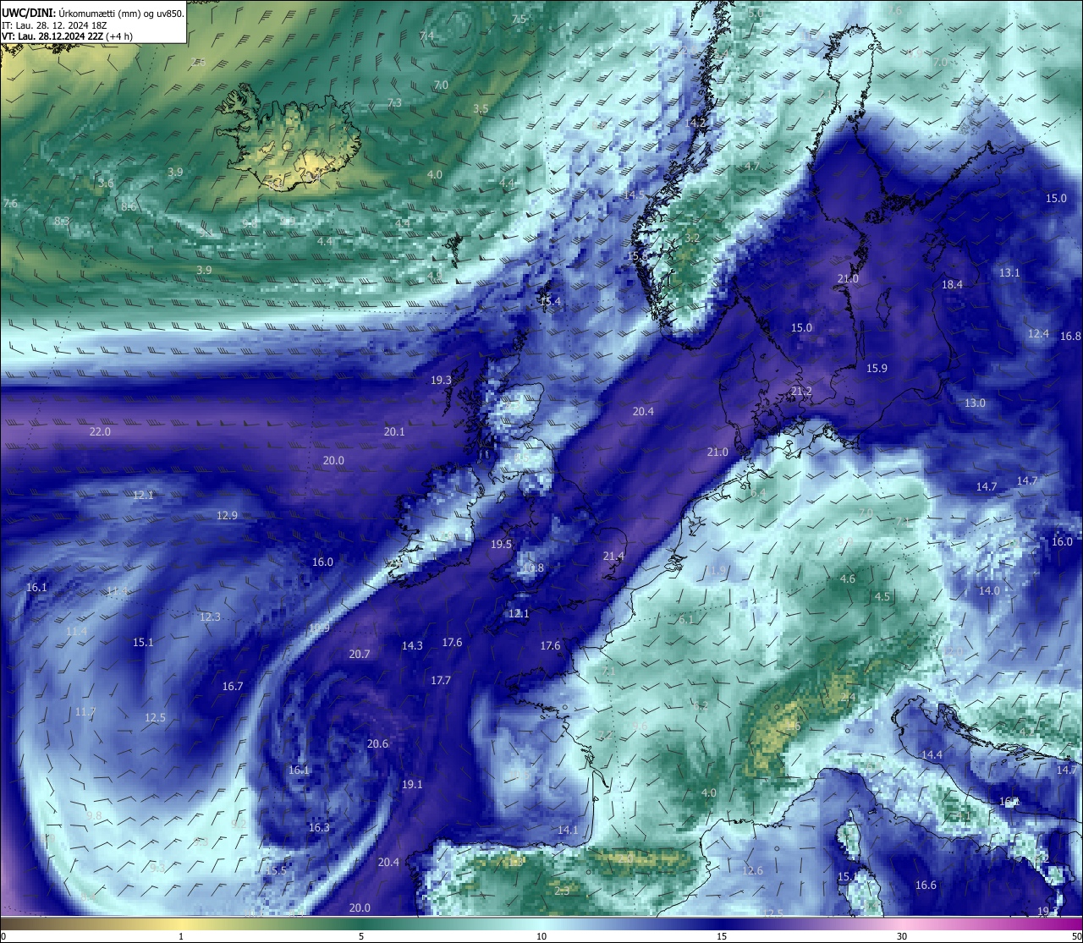
Task: Click the '3.2' value over southern Norway
Action: [x=692, y=238]
